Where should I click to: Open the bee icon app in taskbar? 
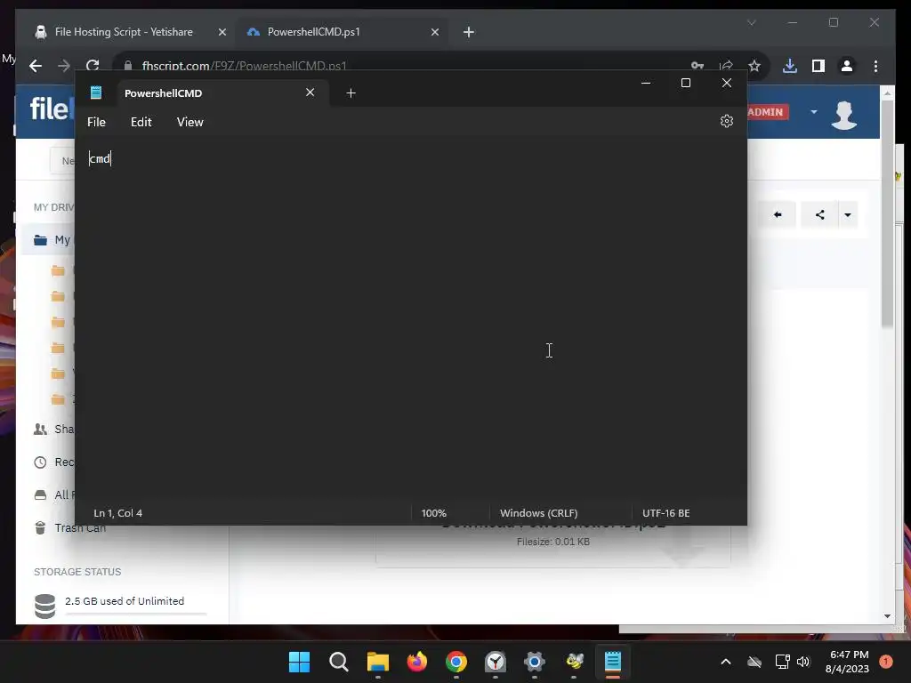[x=574, y=662]
